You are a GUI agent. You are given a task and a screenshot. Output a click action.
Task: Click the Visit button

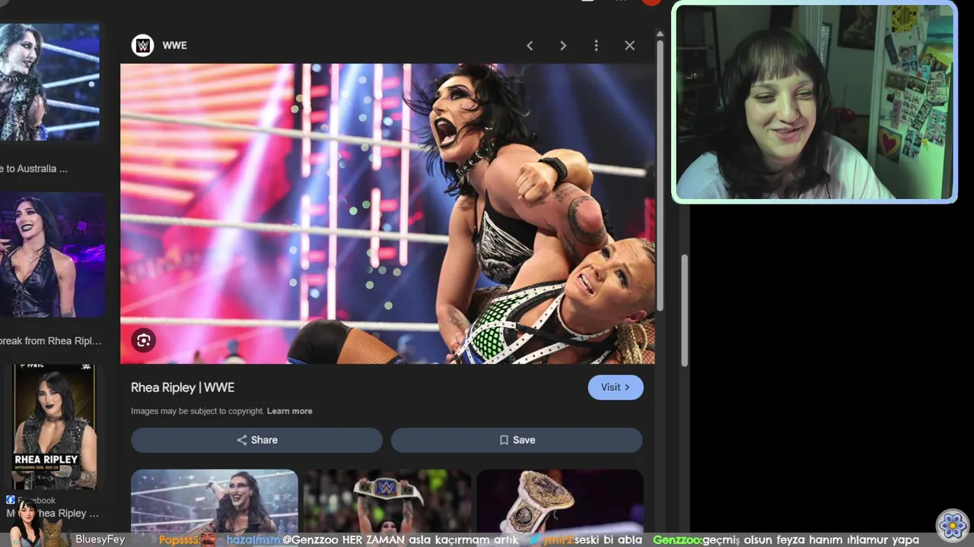tap(616, 387)
